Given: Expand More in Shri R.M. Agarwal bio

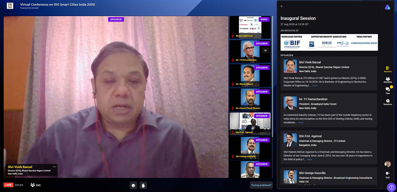Looking at the screenshot, I should pyautogui.click(x=310, y=159).
